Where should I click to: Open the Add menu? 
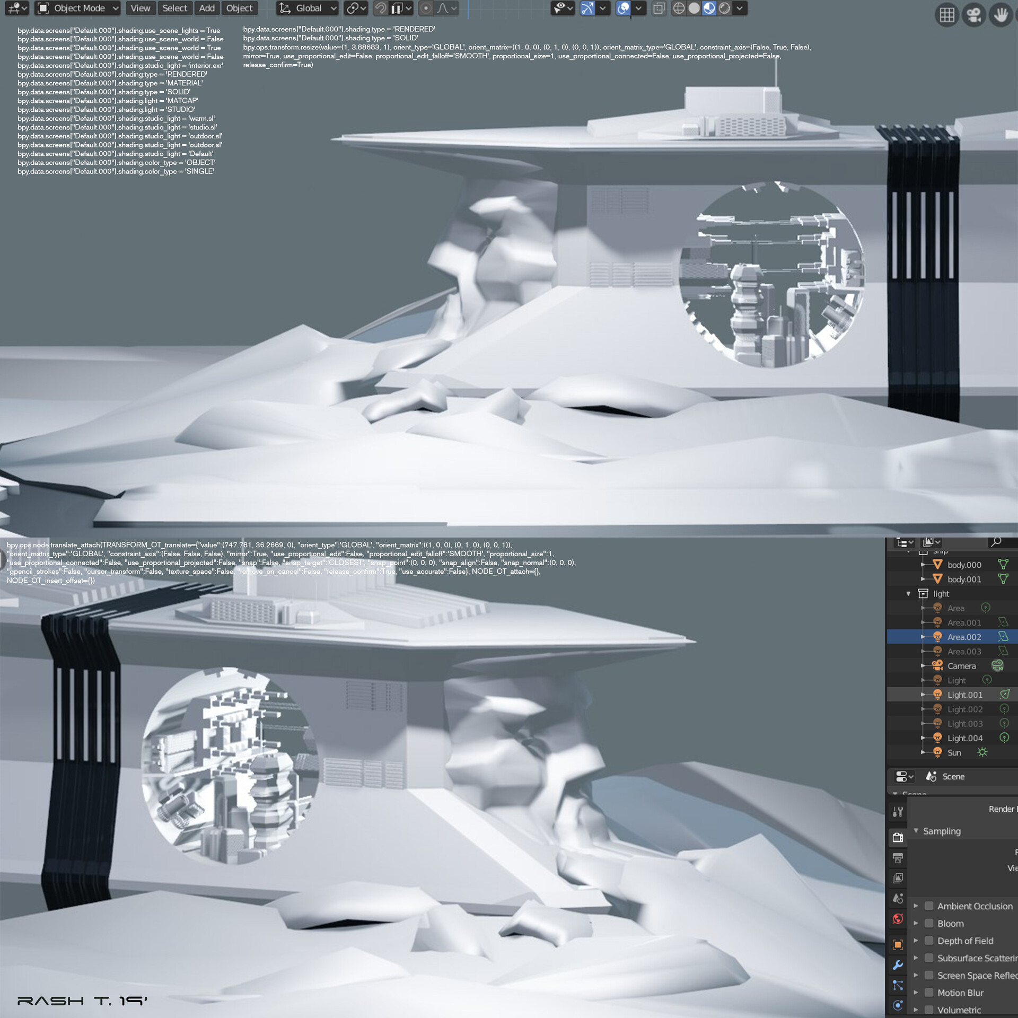(207, 8)
